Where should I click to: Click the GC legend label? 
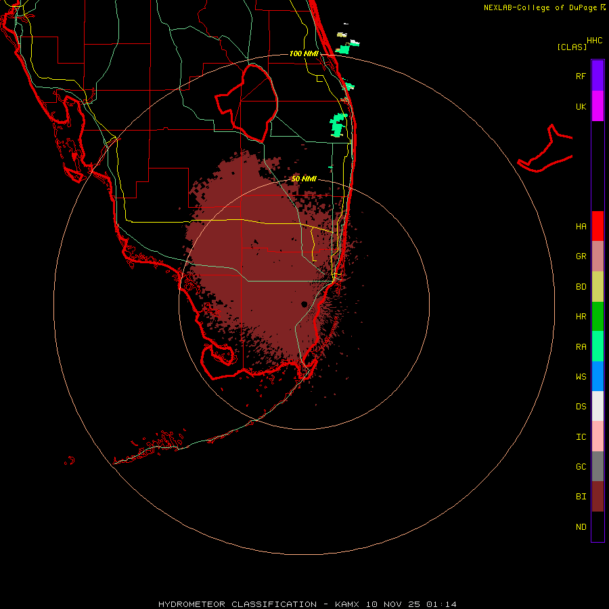(581, 467)
